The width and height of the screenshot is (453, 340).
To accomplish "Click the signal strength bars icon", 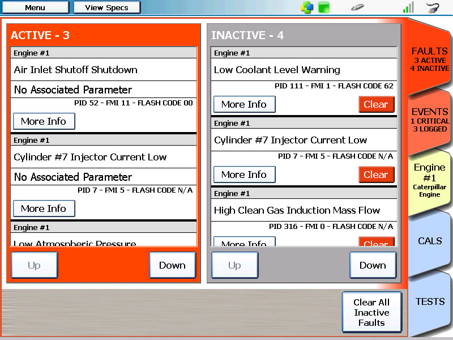I will click(x=408, y=7).
